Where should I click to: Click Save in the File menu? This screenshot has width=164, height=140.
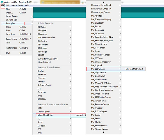pyautogui.click(x=17, y=31)
